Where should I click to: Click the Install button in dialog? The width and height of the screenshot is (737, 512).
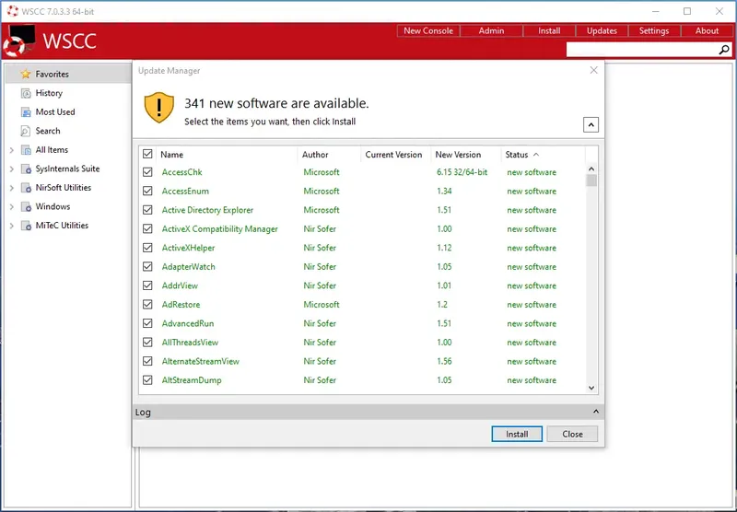pos(517,434)
